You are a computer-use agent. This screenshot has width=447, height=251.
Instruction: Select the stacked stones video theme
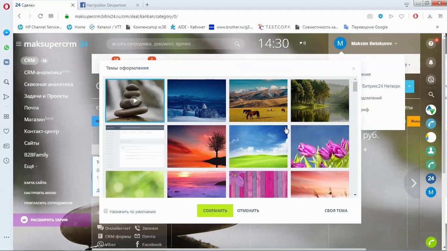(x=135, y=101)
